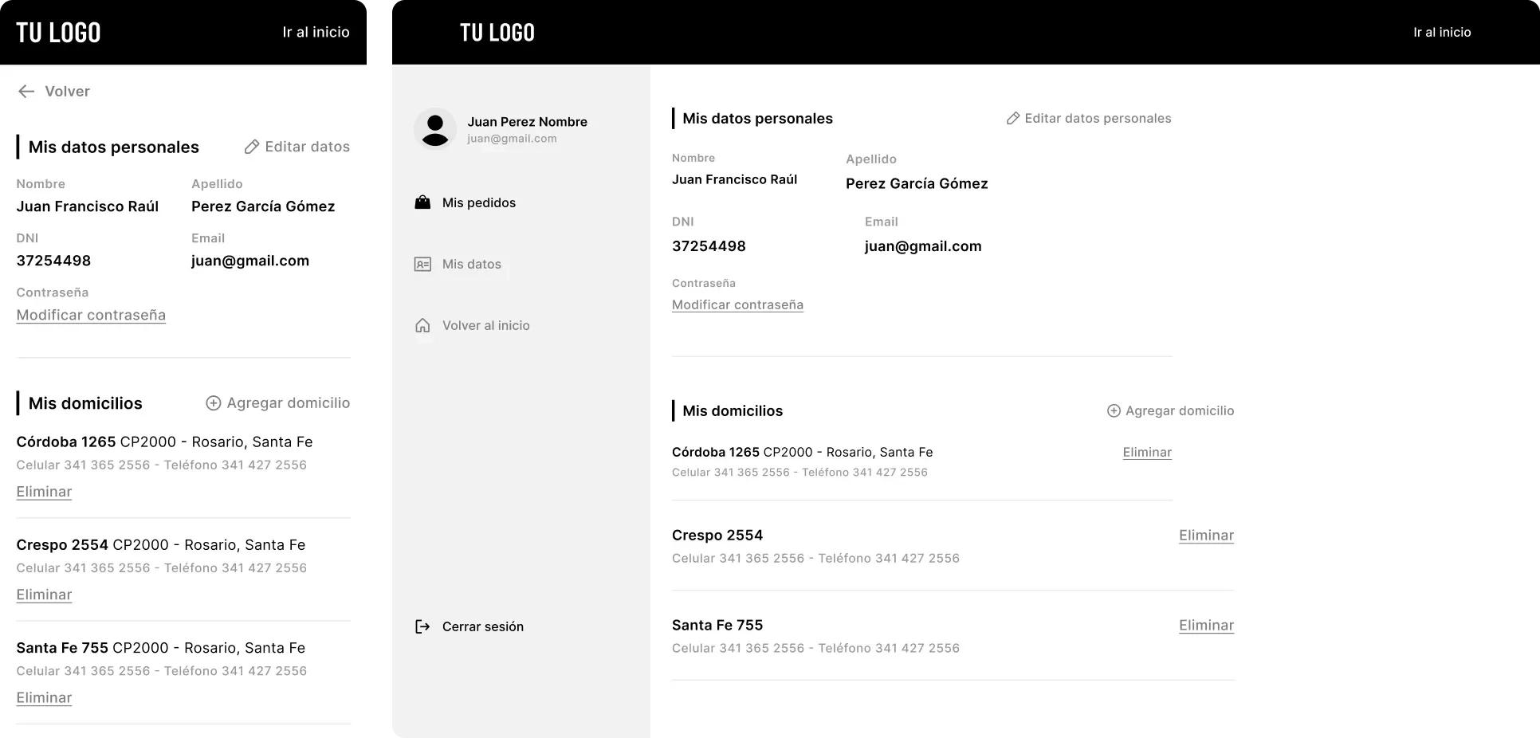Click the shopping bag icon for Mis pedidos

click(422, 202)
